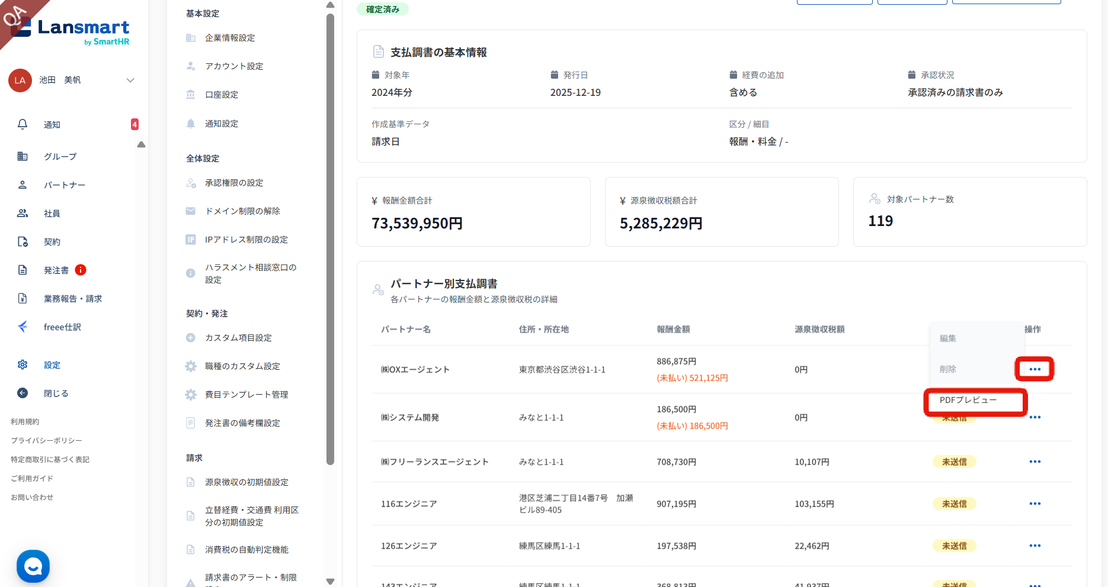This screenshot has height=587, width=1108.
Task: Open 職種のカスタム設定 gear icon
Action: [x=191, y=366]
